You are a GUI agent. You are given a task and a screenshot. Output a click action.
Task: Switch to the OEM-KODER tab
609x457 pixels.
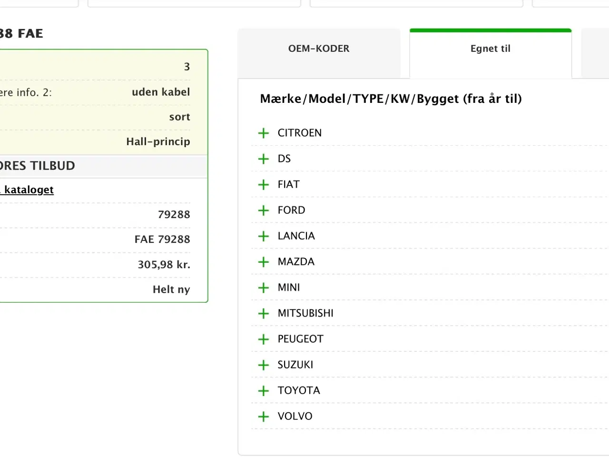click(319, 49)
